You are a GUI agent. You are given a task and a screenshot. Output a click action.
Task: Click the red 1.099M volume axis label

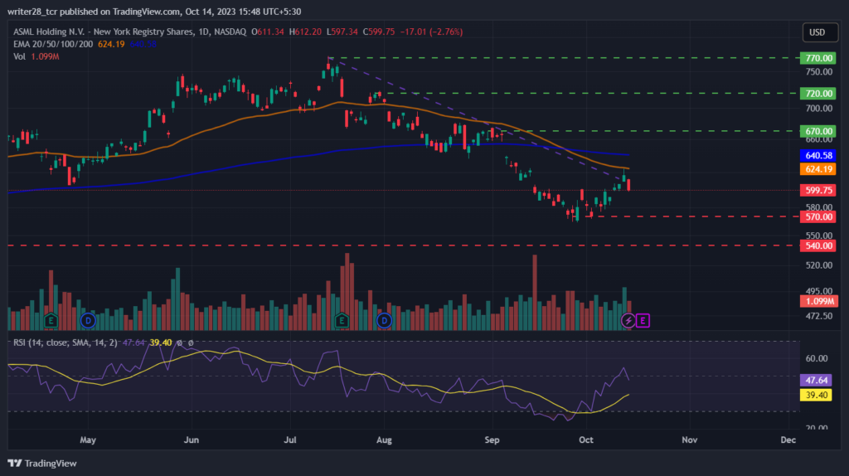point(819,301)
